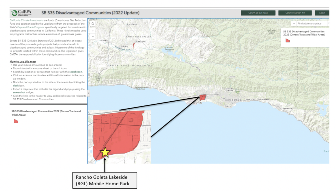Collapse the side panel with arrow handle

coord(89,93)
